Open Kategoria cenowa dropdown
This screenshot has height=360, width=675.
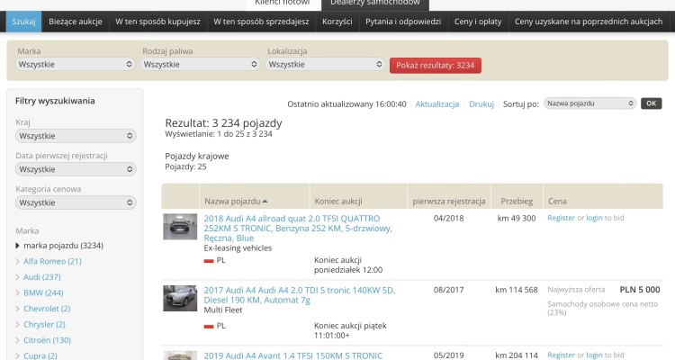point(76,202)
